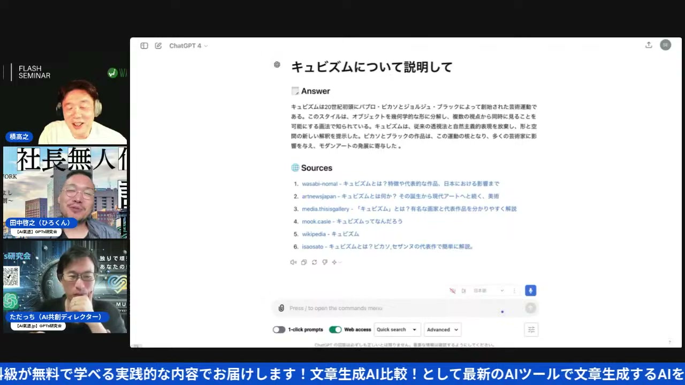This screenshot has width=685, height=385.
Task: Open the mook.casie source link
Action: (352, 221)
